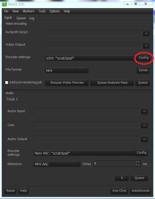Click the MeGUI app icon in title bar
The height and width of the screenshot is (199, 155).
(4, 4)
